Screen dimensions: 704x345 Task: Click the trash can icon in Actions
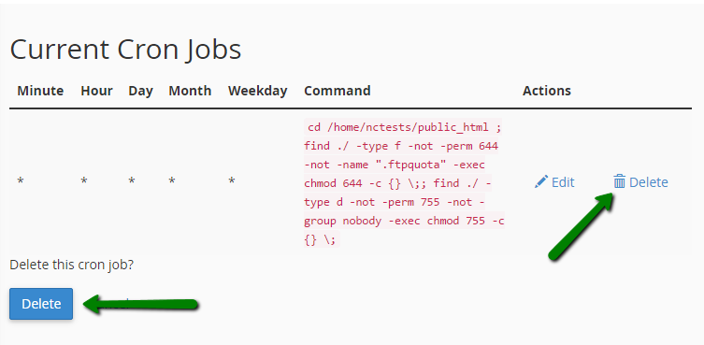click(x=620, y=181)
